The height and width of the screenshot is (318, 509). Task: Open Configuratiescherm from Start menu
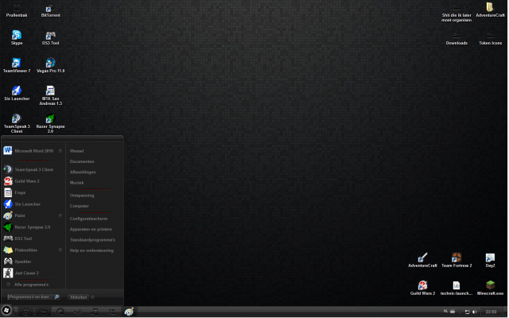coord(87,217)
